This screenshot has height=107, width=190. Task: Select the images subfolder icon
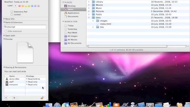click(98, 21)
